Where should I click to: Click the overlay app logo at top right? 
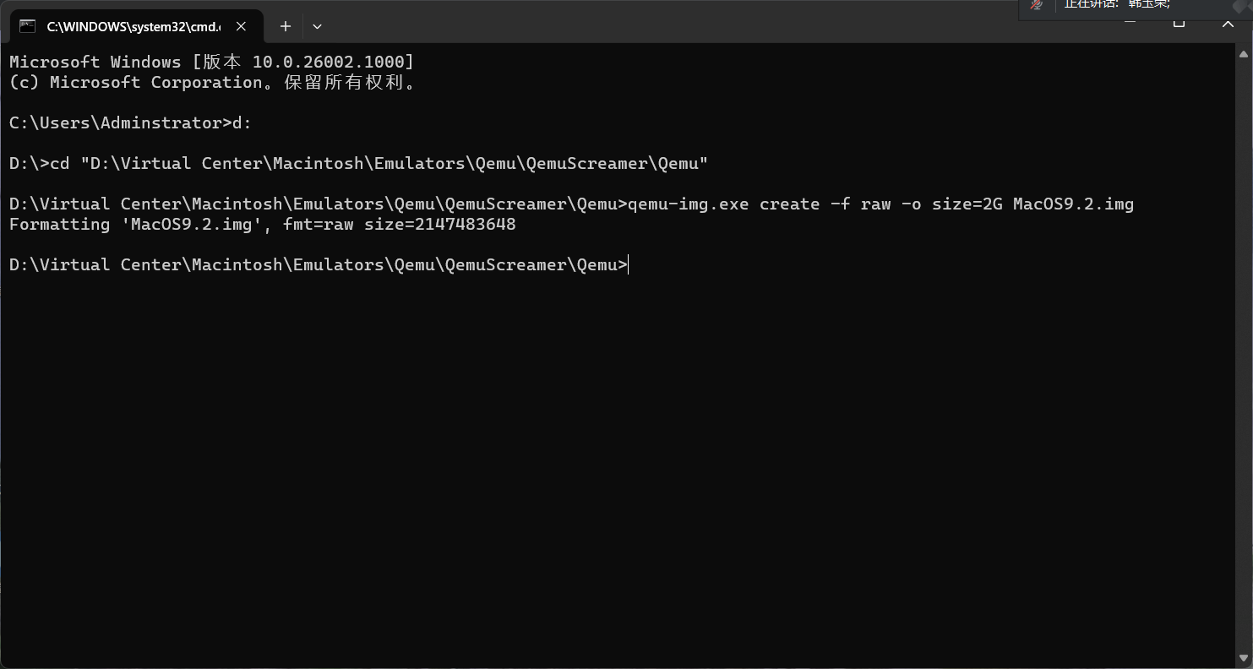coord(1239,7)
